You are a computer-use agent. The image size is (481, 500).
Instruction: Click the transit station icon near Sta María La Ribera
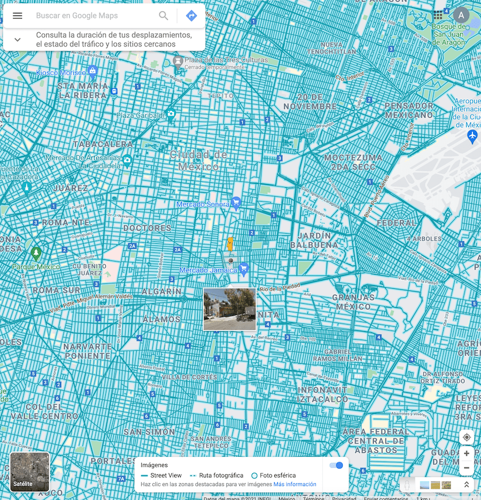click(x=114, y=91)
